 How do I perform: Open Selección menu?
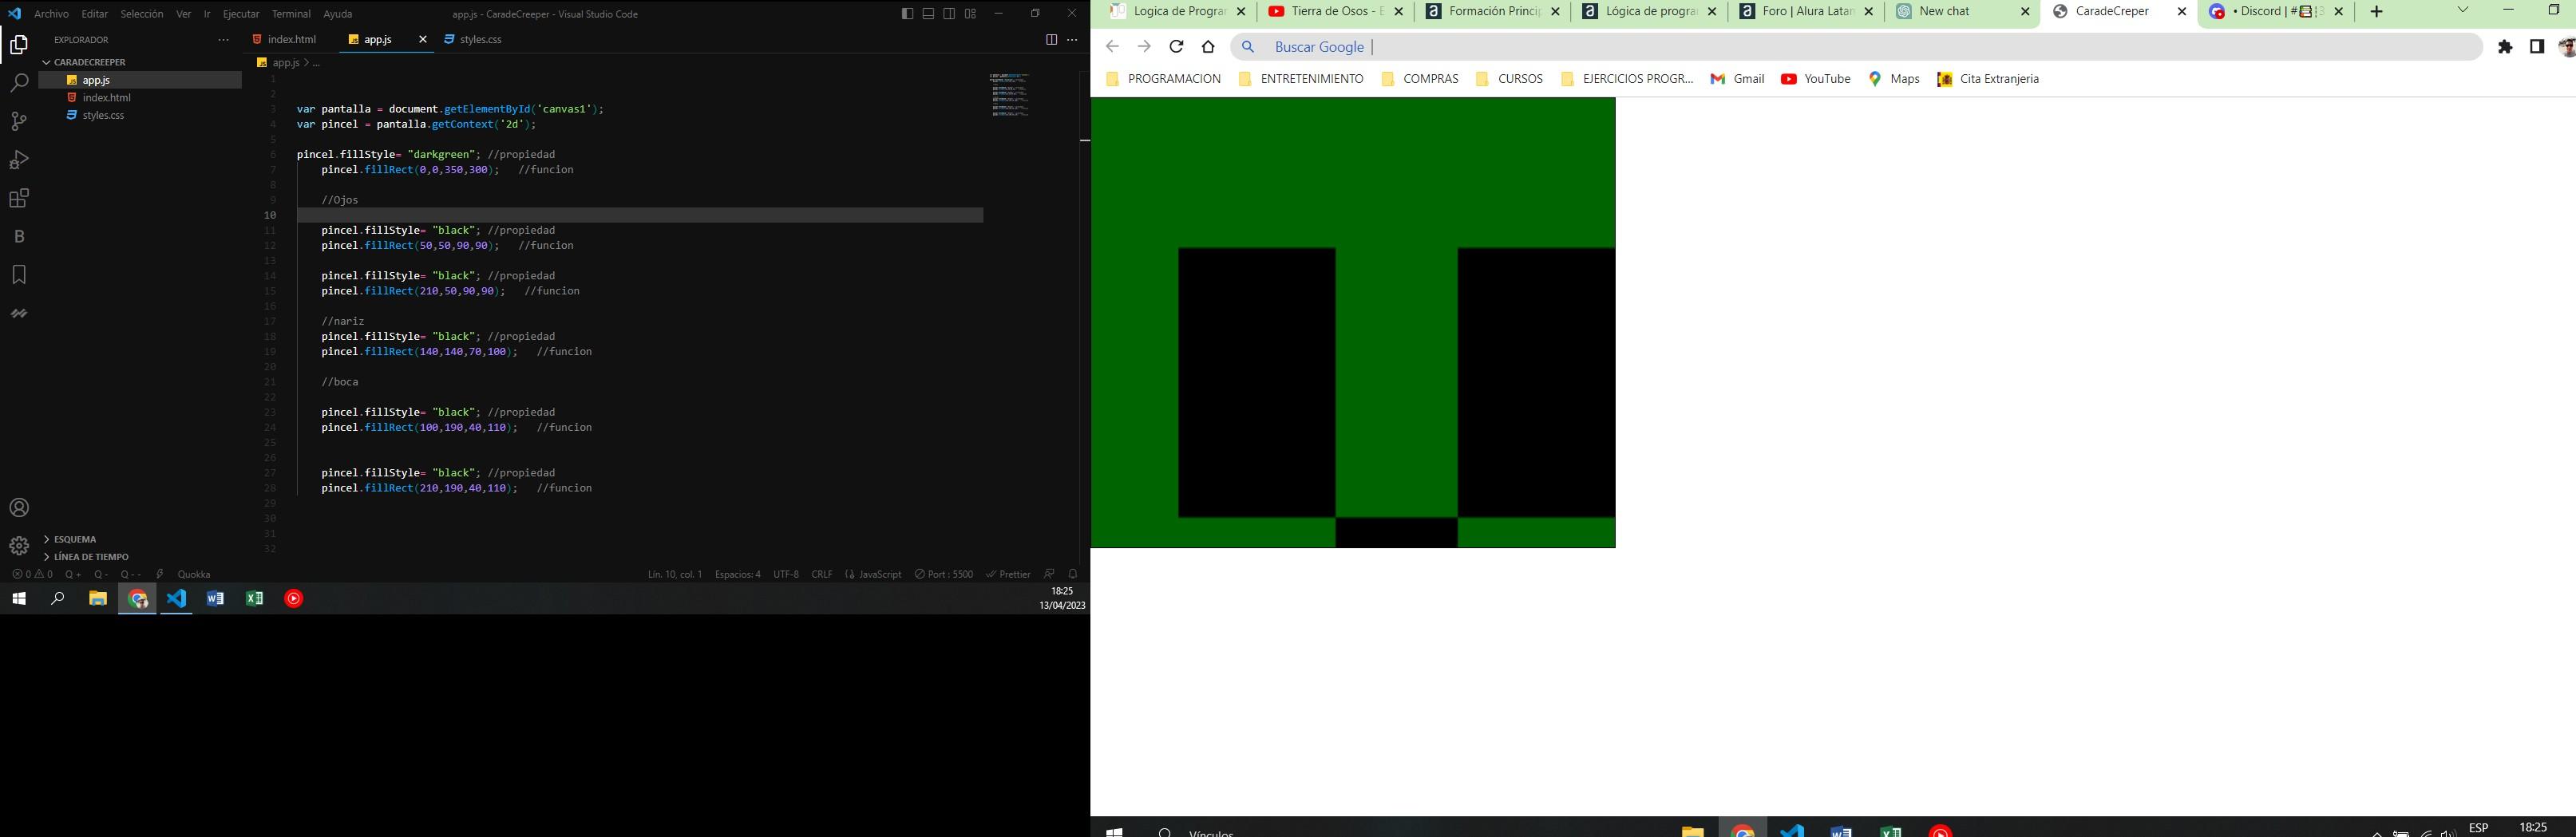point(142,14)
